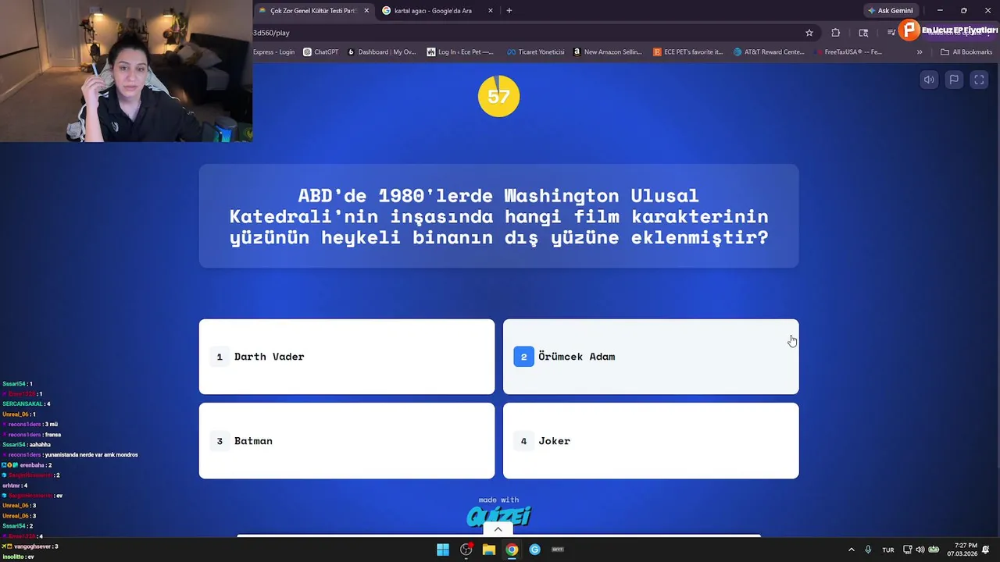The height and width of the screenshot is (562, 1000).
Task: Open New Amazon Sellin... bookmark
Action: tap(607, 52)
